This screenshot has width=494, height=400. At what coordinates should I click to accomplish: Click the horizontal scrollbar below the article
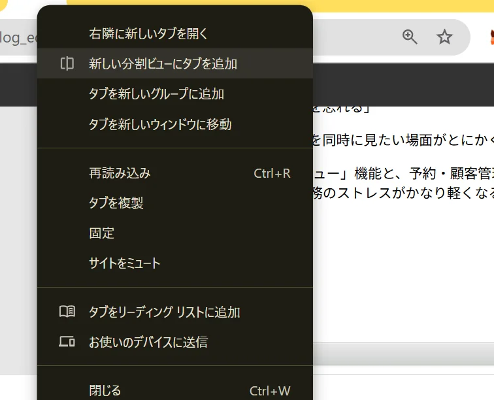click(403, 354)
